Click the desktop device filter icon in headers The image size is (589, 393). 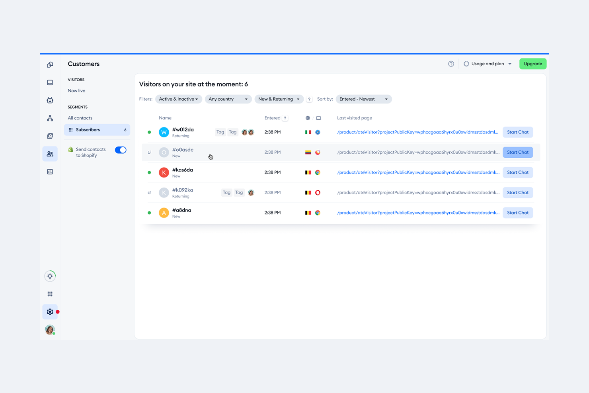tap(319, 118)
